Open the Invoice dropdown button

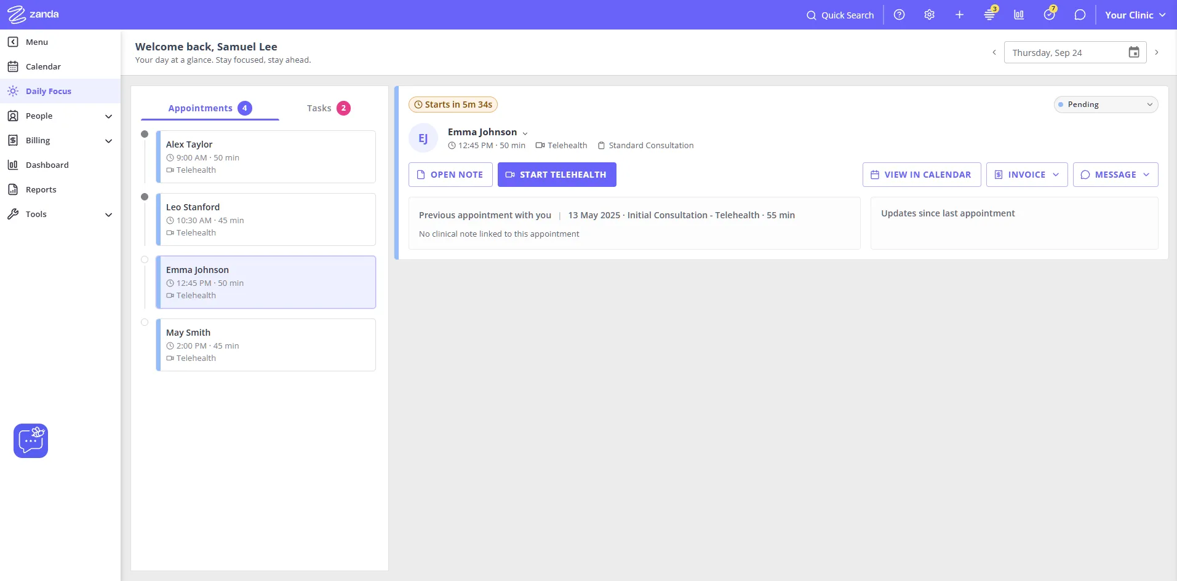[1027, 175]
